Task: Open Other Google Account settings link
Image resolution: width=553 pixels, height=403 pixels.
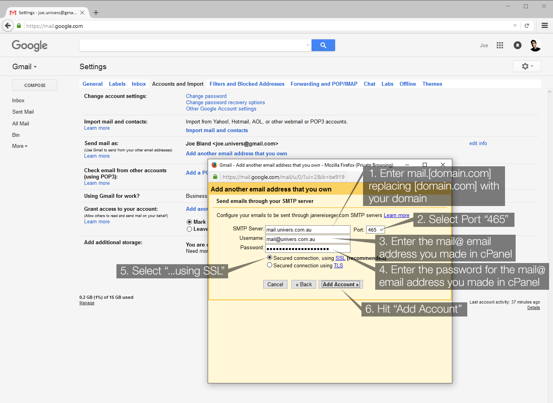Action: coord(221,109)
